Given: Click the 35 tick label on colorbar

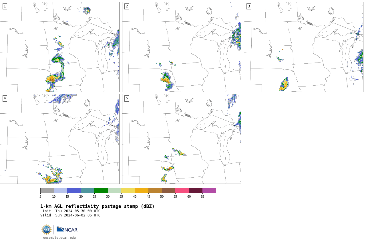Looking at the screenshot, I should pyautogui.click(x=121, y=196).
